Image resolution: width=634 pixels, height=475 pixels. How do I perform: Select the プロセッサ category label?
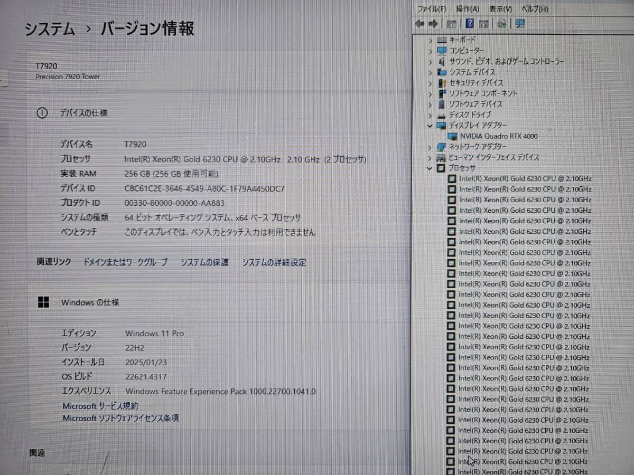coord(462,168)
